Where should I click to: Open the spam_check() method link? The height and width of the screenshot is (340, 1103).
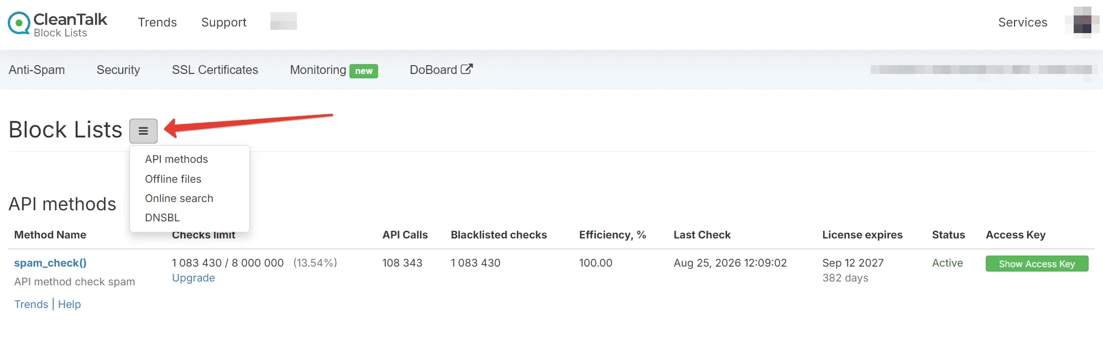click(x=50, y=263)
